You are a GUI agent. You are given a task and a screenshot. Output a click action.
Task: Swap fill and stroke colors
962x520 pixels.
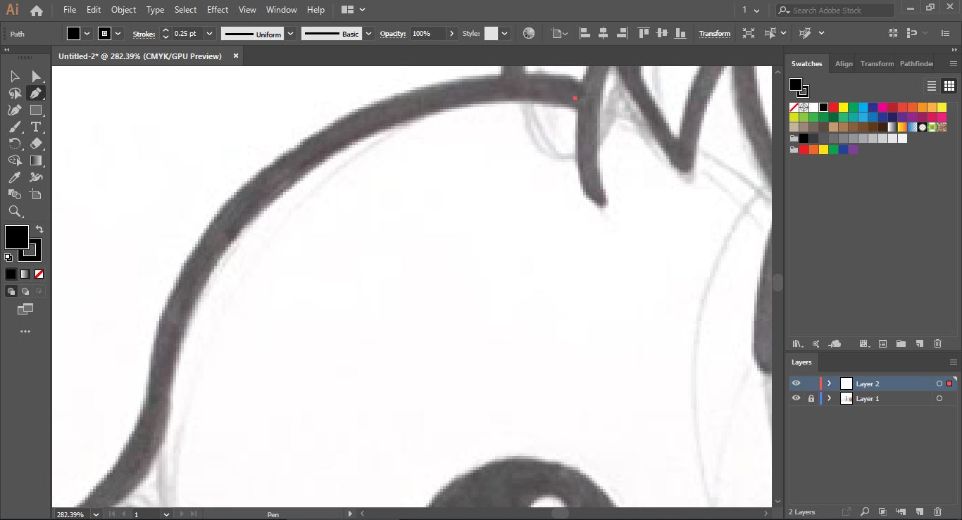[39, 229]
